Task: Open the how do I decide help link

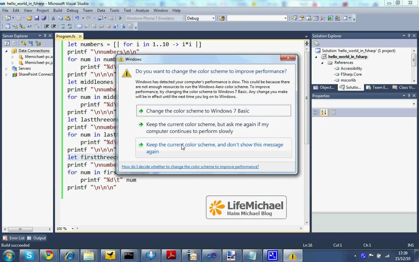Action: (x=190, y=167)
